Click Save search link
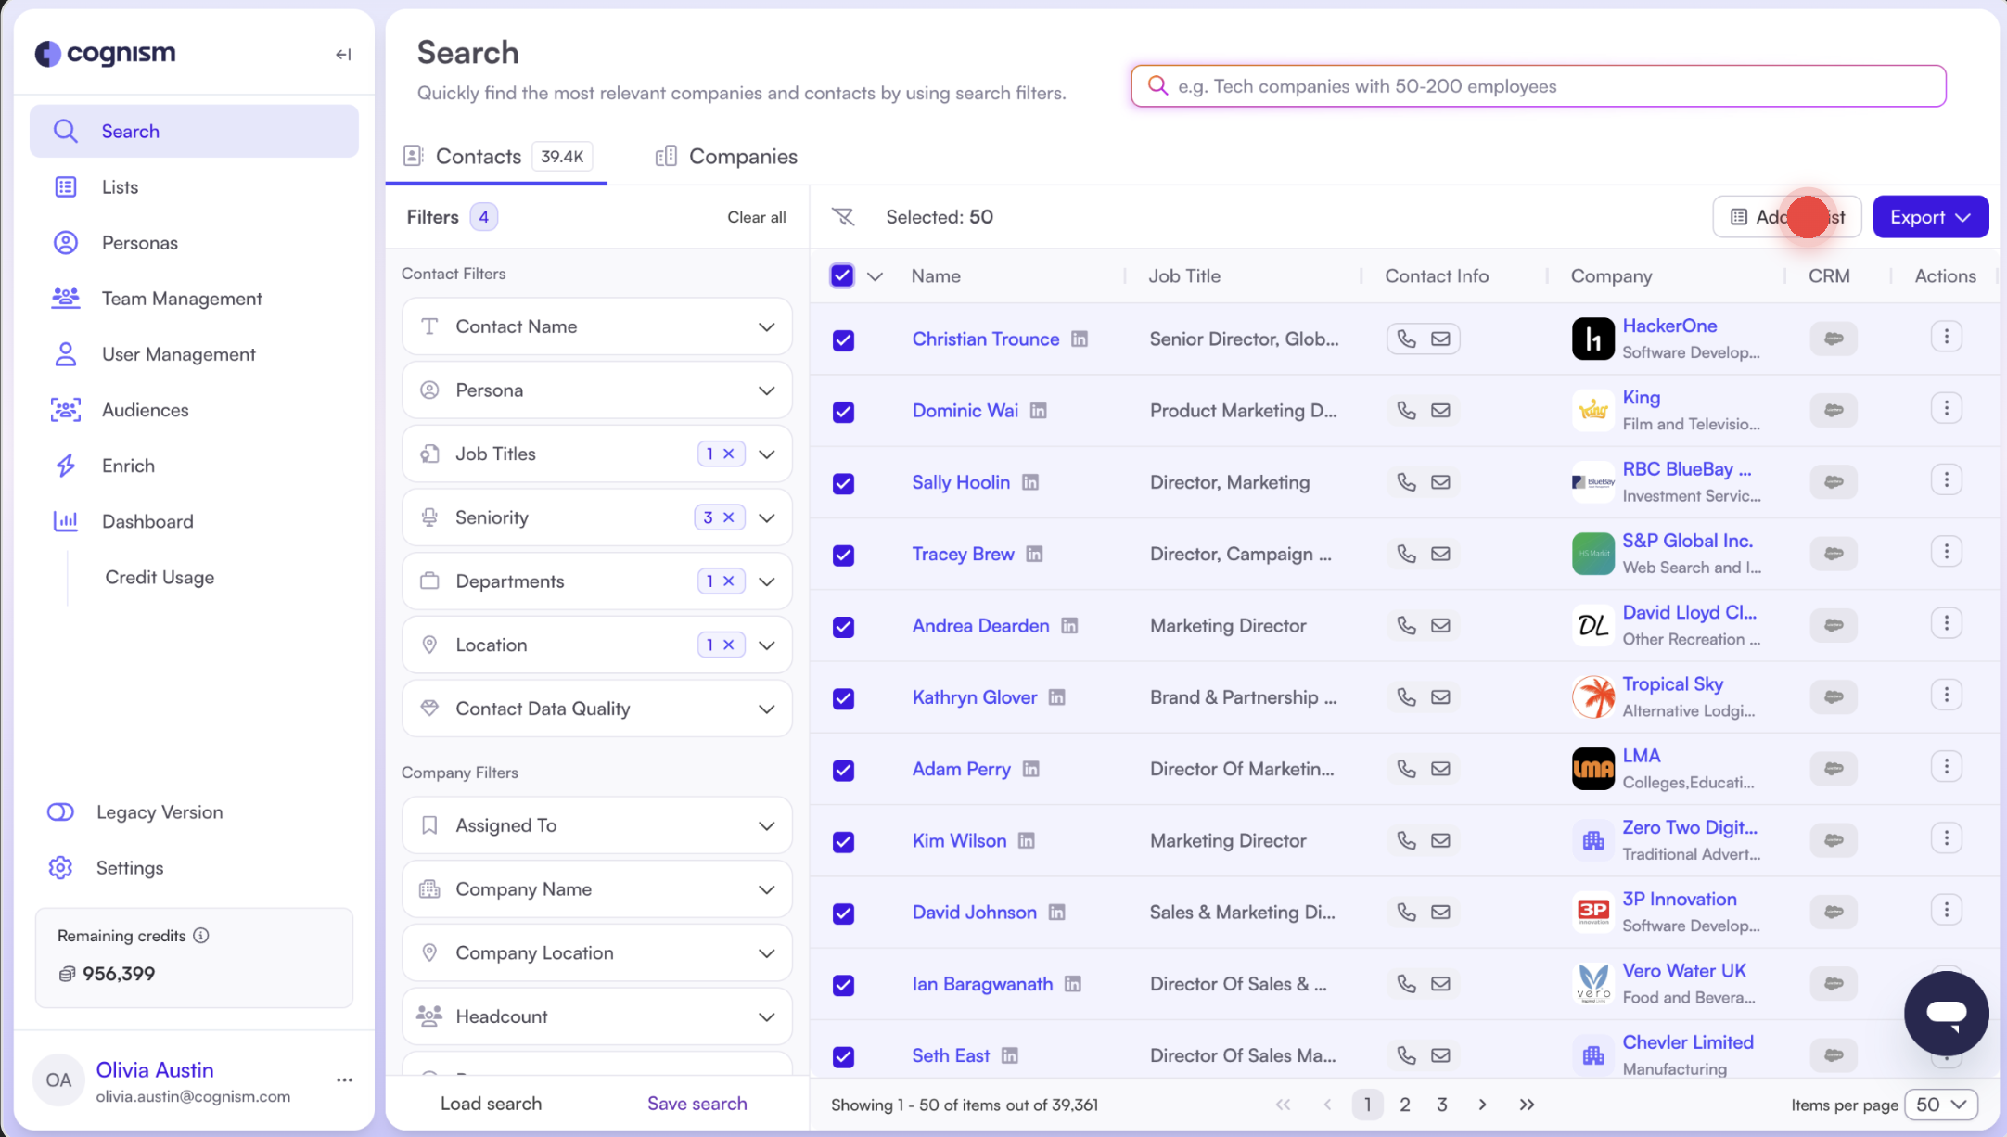2007x1137 pixels. point(697,1103)
